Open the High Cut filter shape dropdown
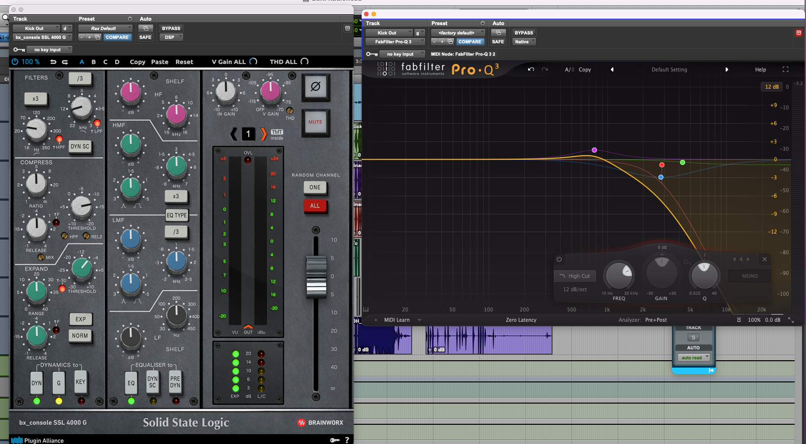Viewport: 806px width, 444px height. (575, 276)
